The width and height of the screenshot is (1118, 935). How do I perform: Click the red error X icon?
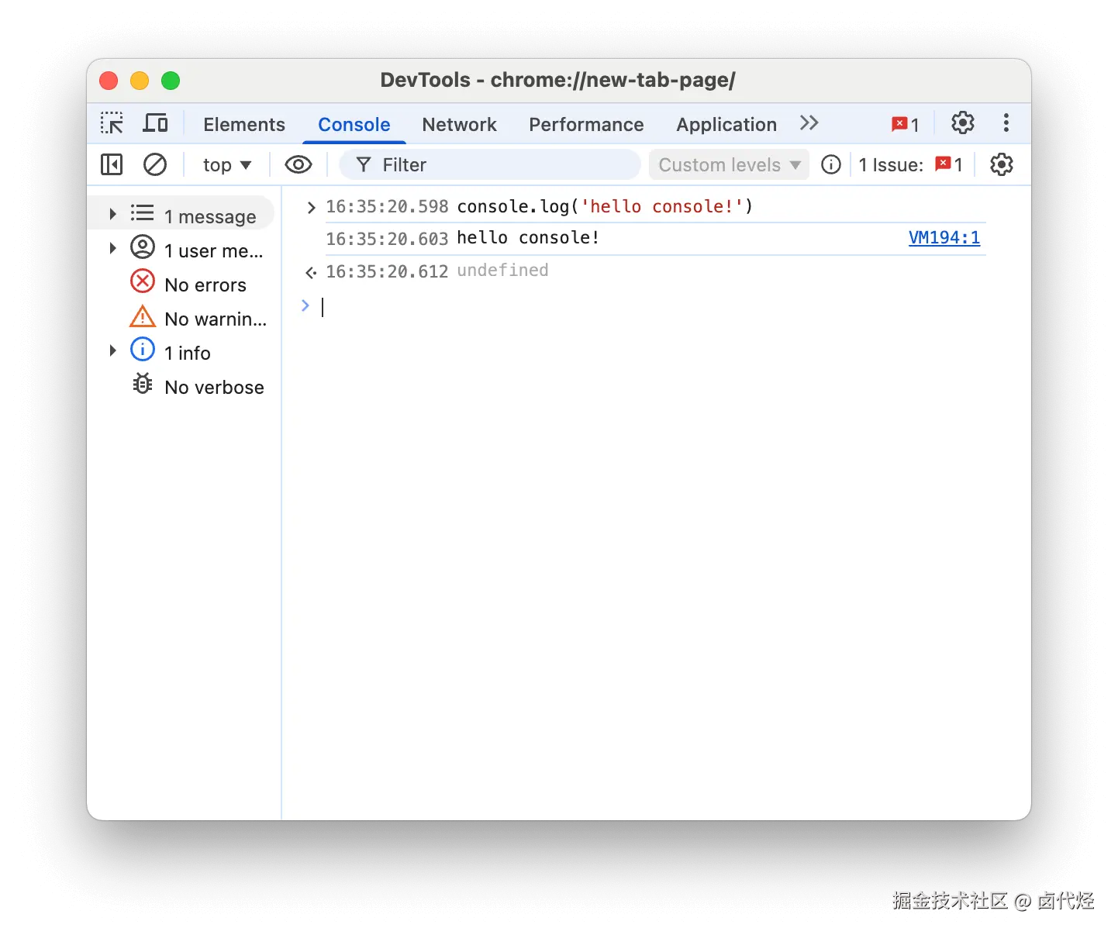(x=143, y=281)
